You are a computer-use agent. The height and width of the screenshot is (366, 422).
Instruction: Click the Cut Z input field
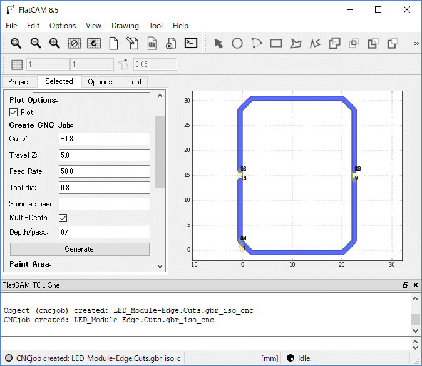104,139
